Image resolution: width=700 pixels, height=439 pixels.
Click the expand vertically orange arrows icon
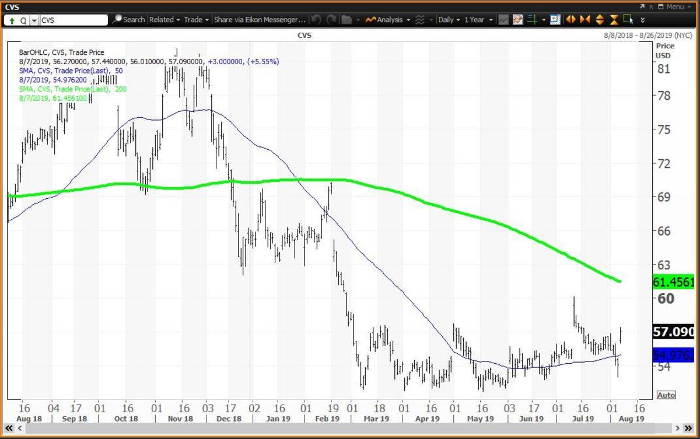[600, 20]
